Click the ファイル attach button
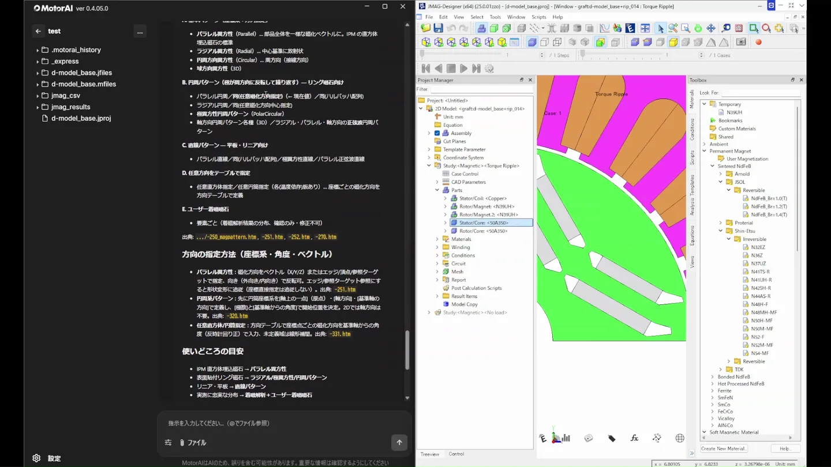Image resolution: width=831 pixels, height=467 pixels. point(193,443)
